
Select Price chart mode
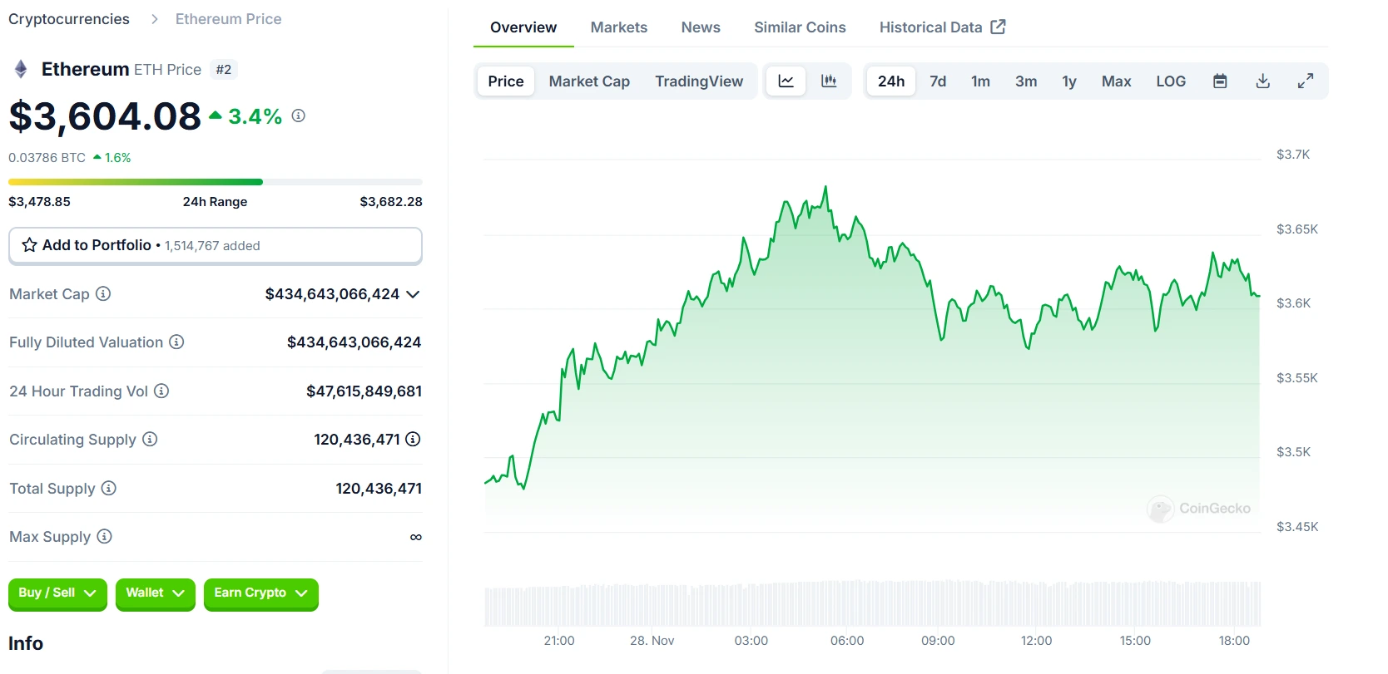point(506,81)
